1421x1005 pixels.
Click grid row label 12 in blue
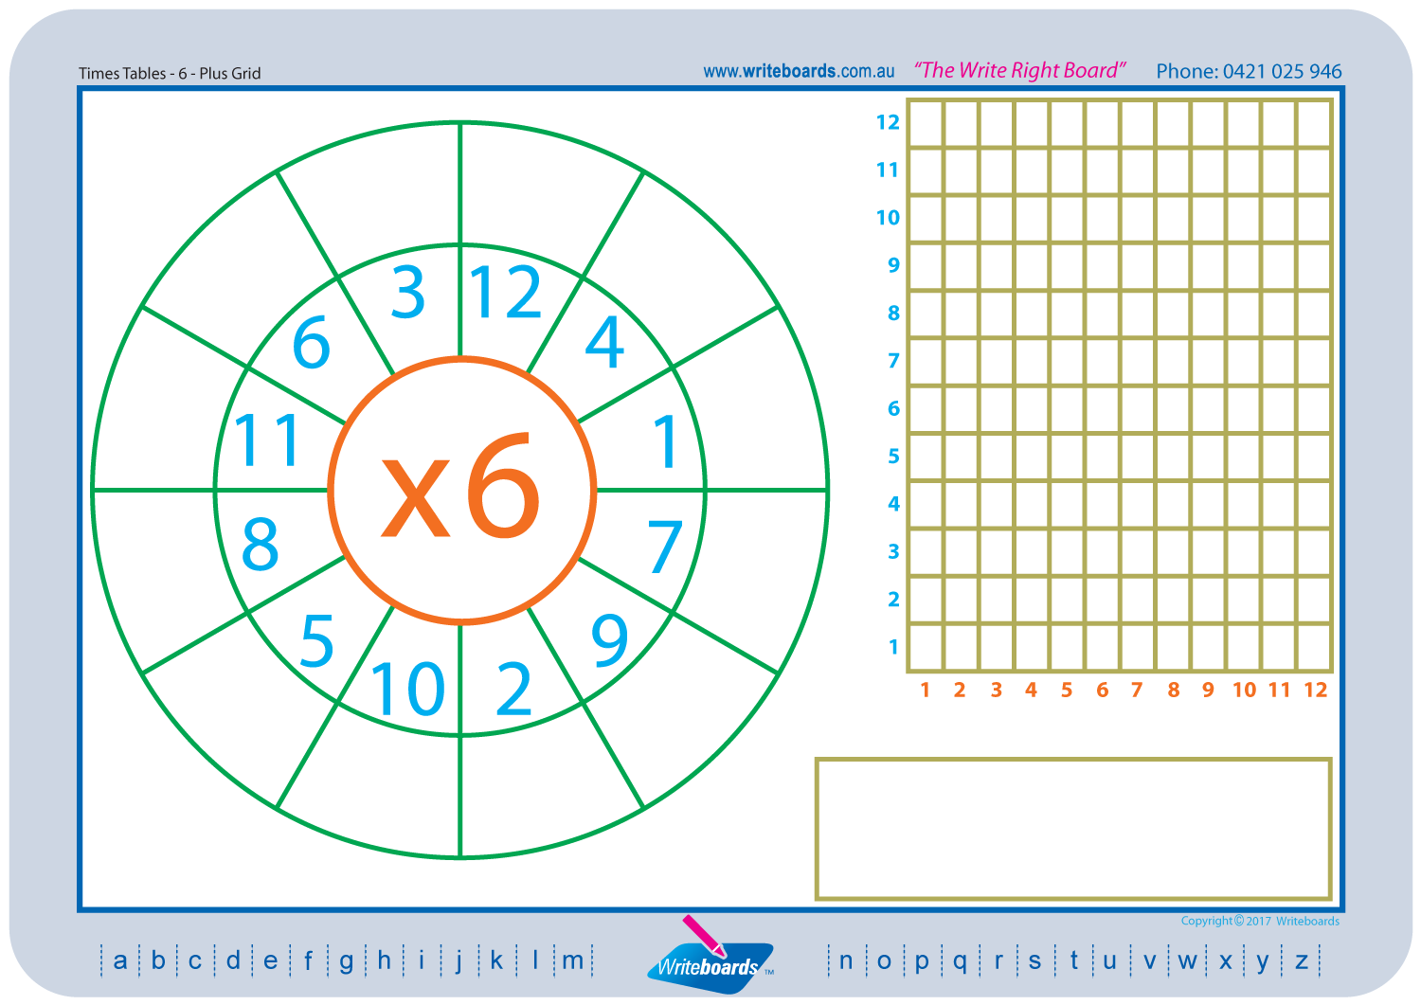888,122
